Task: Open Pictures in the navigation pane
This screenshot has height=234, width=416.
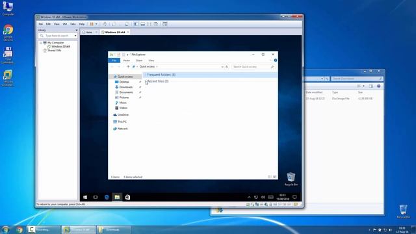Action: click(124, 97)
